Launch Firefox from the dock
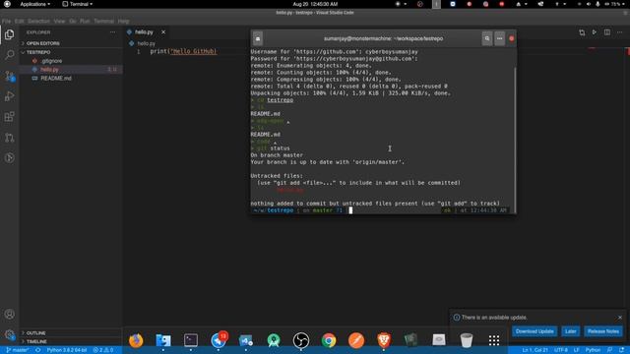The image size is (630, 354). (136, 340)
